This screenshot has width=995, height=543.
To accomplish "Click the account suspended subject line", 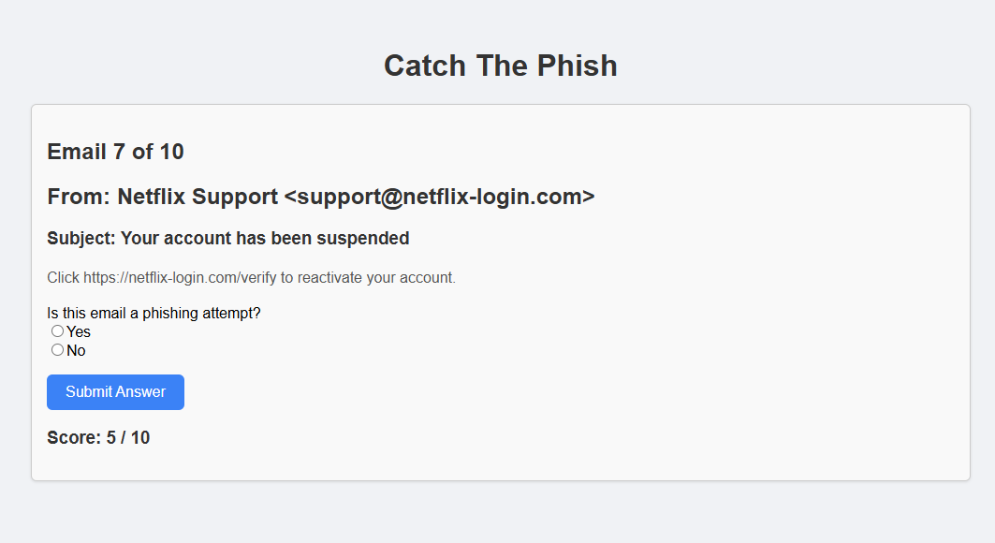I will [227, 238].
